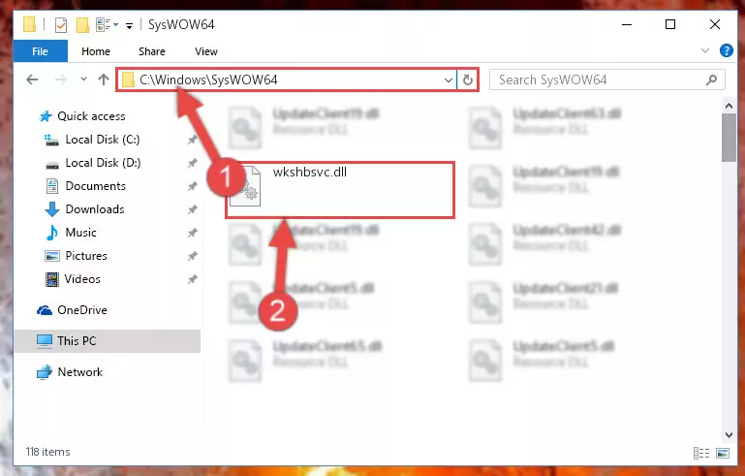
Task: Open Videos folder in sidebar
Action: point(82,279)
